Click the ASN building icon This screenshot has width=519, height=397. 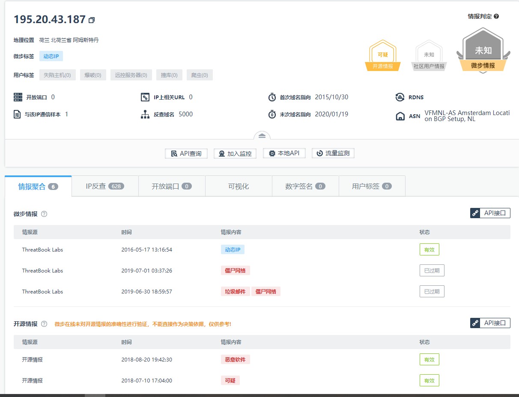(400, 116)
